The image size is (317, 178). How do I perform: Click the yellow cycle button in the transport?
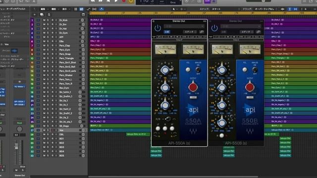click(x=131, y=1)
